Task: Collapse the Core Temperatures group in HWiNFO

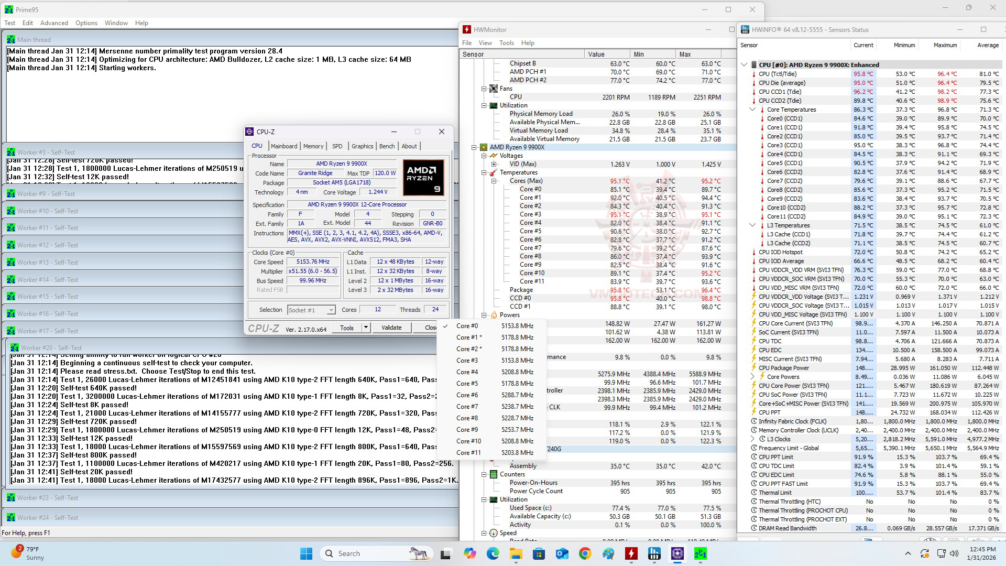Action: tap(752, 110)
